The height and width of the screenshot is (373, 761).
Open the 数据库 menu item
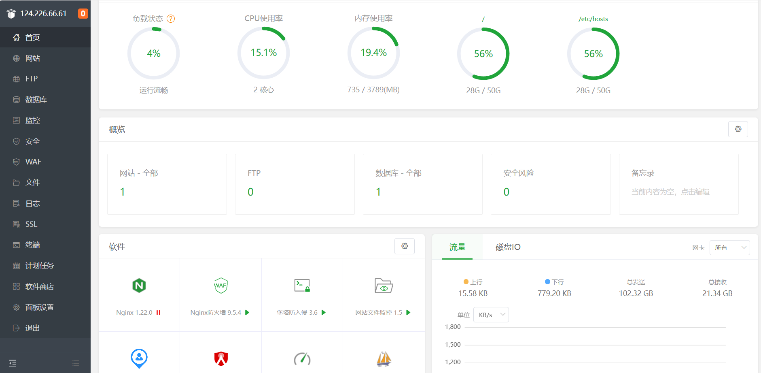[x=45, y=100]
